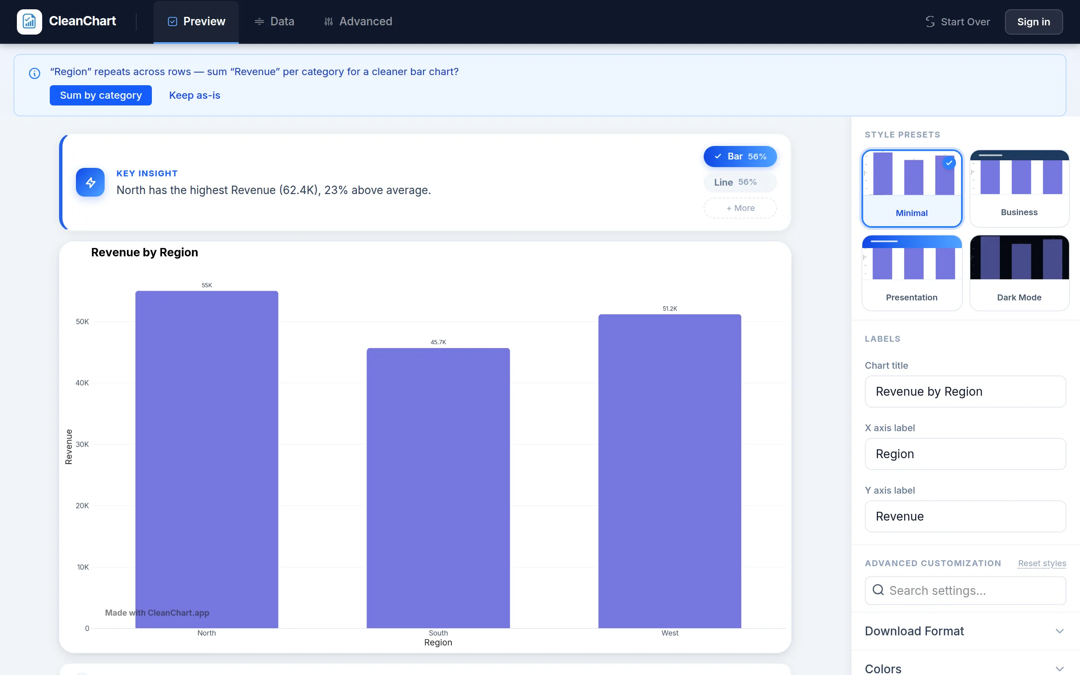Click the Revenue by Region chart heading
1080x675 pixels.
click(x=145, y=252)
